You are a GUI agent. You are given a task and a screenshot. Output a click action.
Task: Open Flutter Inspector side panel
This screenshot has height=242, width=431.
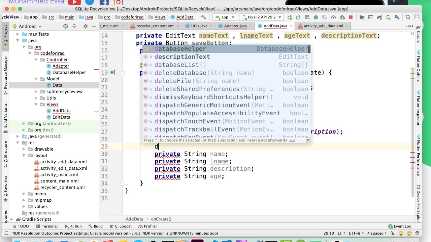419,108
